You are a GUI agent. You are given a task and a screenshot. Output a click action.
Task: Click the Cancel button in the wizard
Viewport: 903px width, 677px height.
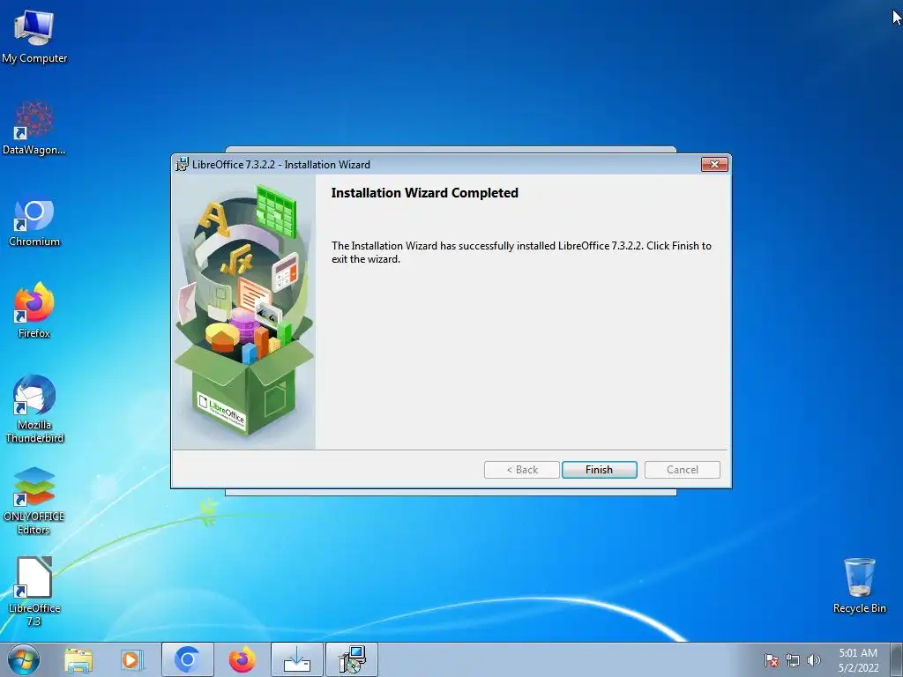[x=682, y=470]
